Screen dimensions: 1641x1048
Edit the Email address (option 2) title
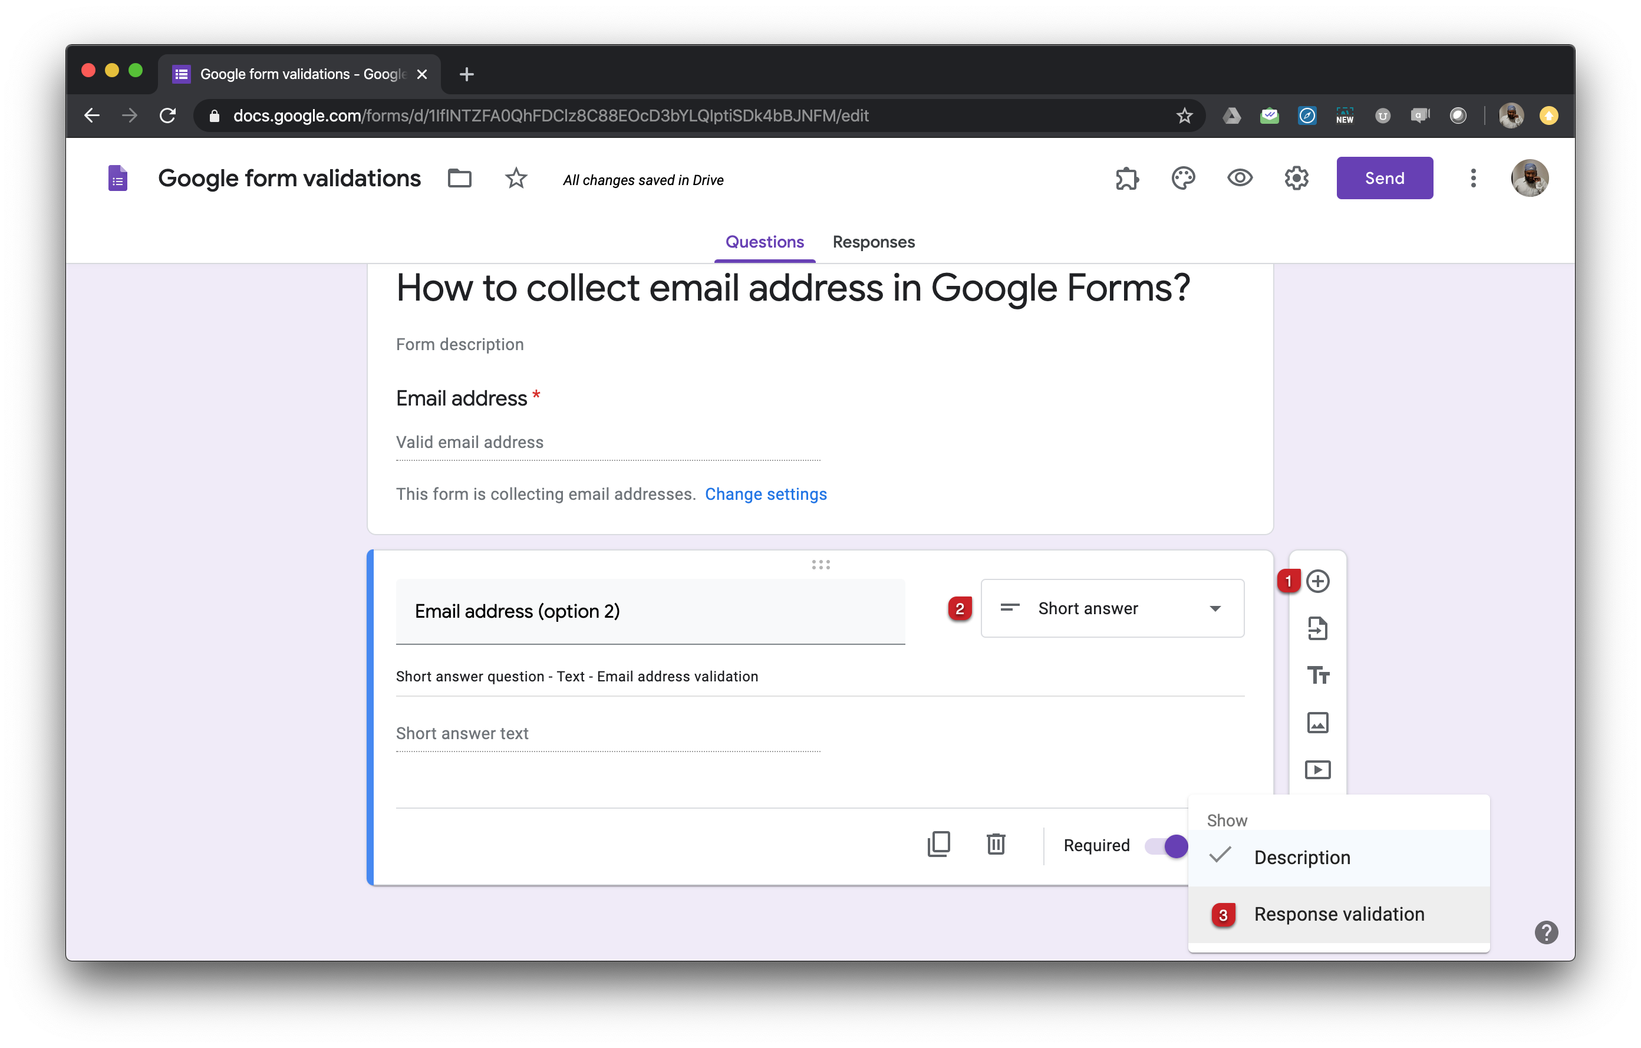tap(650, 611)
